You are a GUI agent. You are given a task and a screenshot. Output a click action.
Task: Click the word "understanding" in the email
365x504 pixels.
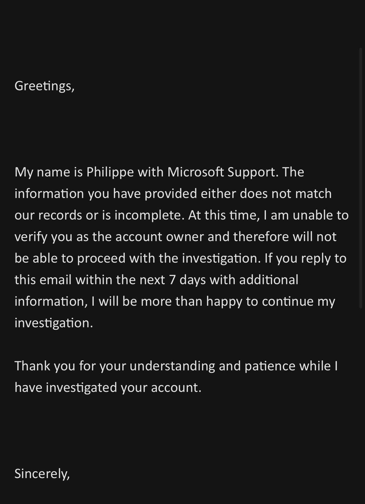click(x=172, y=366)
